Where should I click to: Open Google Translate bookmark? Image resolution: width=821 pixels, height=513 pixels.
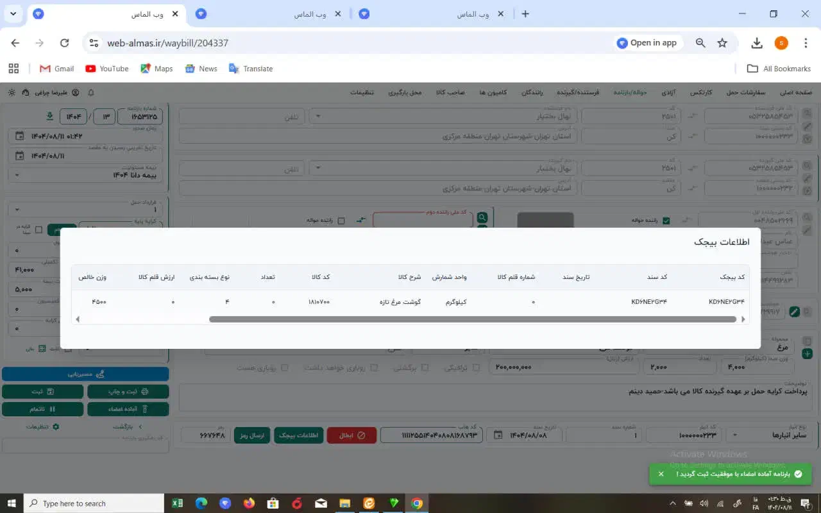click(x=251, y=69)
